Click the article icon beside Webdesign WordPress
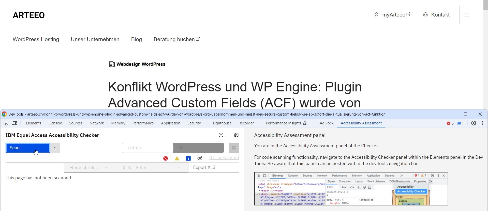The width and height of the screenshot is (488, 211). tap(112, 64)
